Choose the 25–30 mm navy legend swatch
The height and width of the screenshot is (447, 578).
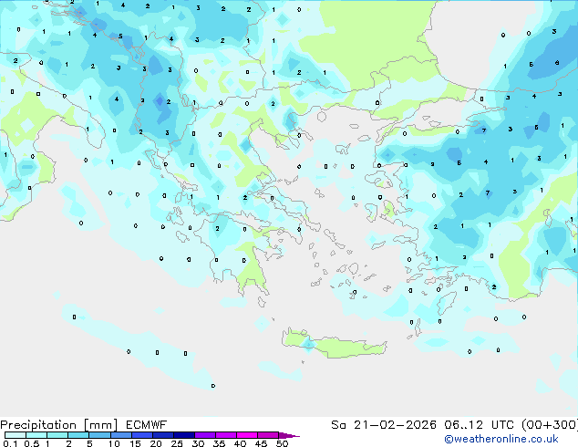tap(184, 435)
